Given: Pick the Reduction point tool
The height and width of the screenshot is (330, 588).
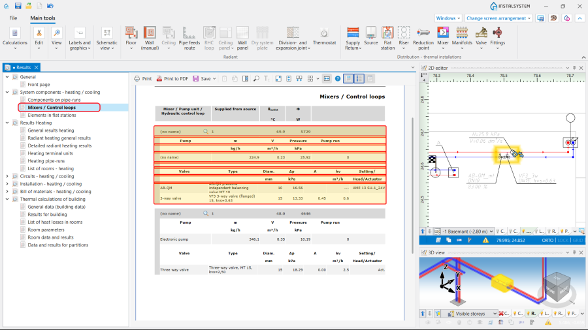Looking at the screenshot, I should coord(423,38).
